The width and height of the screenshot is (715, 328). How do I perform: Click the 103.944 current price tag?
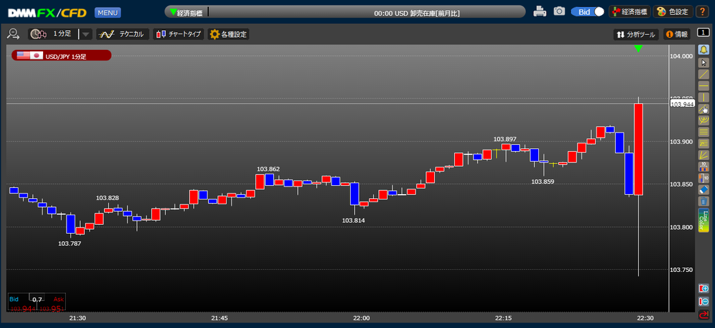pyautogui.click(x=682, y=104)
